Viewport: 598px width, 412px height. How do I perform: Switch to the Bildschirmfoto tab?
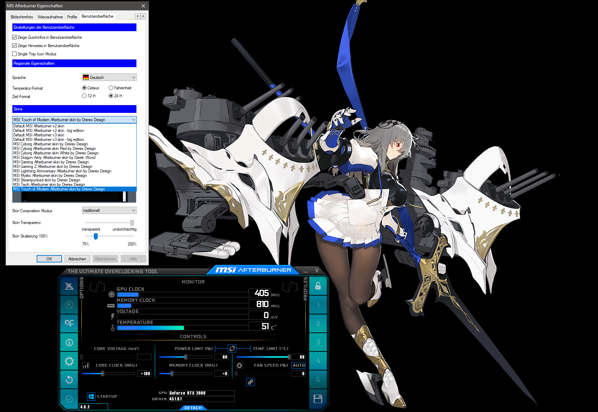(22, 17)
